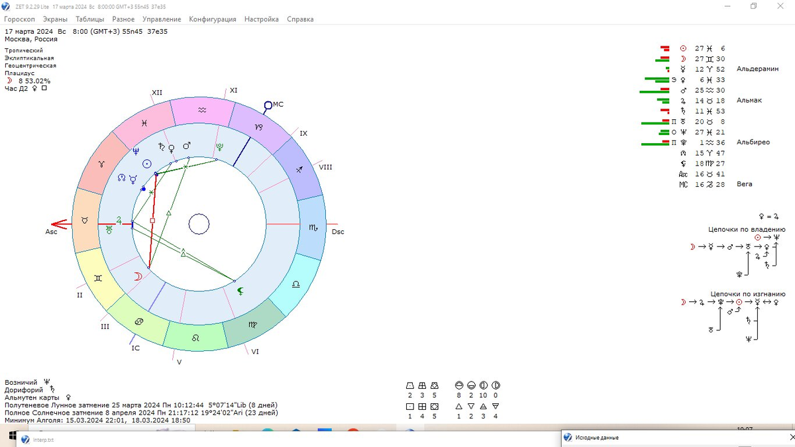
Task: Open the Таблицы menu
Action: coord(89,19)
